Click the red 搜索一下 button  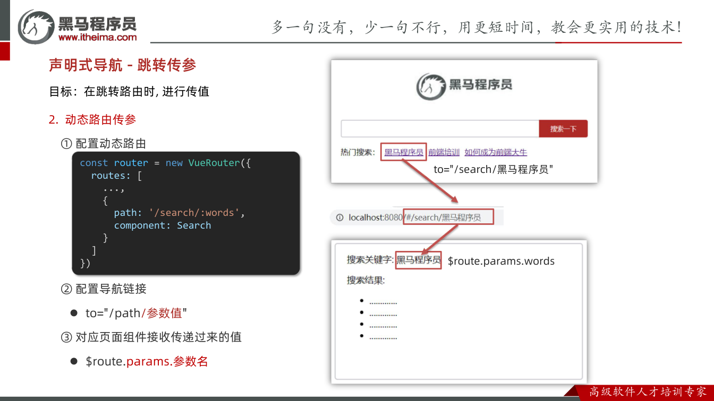(x=563, y=129)
